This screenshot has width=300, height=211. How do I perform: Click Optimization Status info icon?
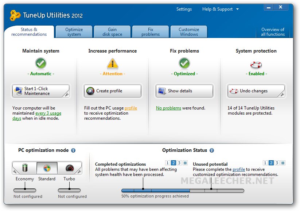pyautogui.click(x=212, y=150)
